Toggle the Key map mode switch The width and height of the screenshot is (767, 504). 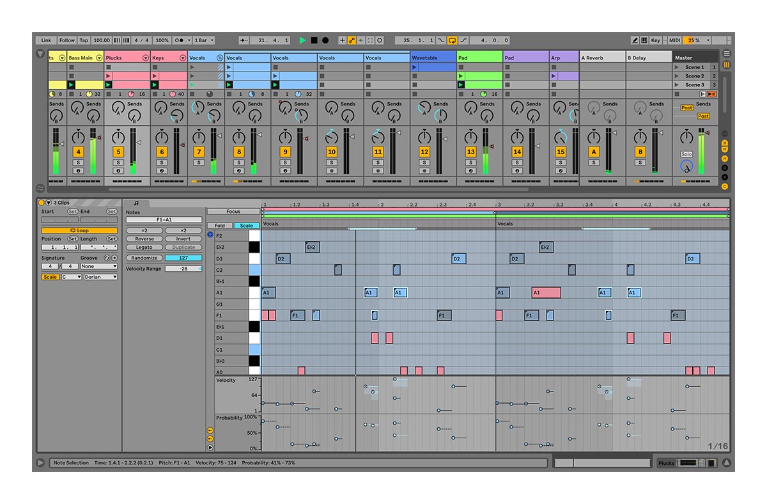656,40
